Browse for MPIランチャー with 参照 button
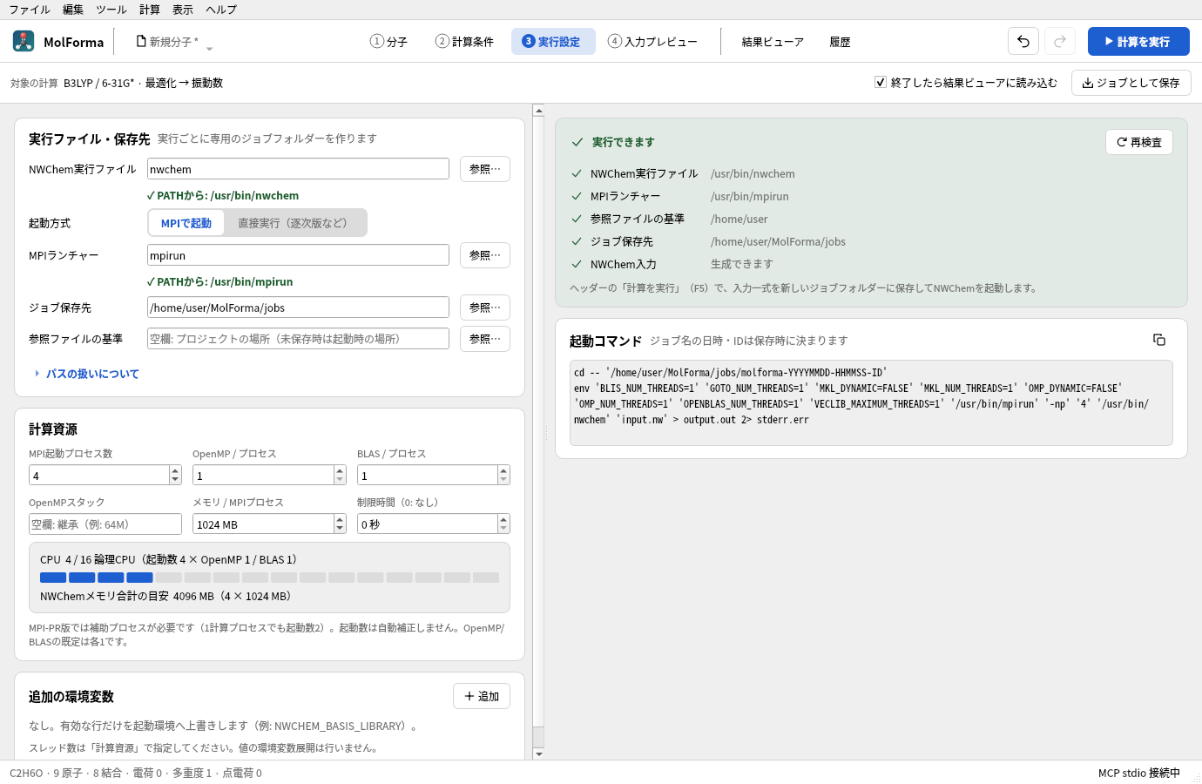 (x=485, y=255)
